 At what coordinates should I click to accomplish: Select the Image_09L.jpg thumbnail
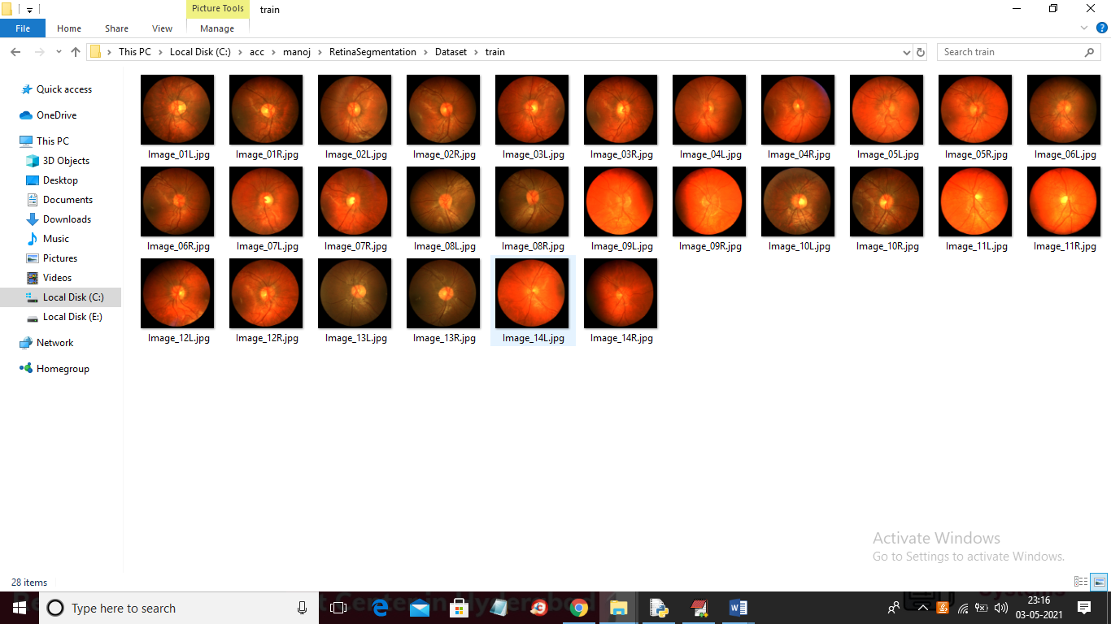(x=621, y=202)
